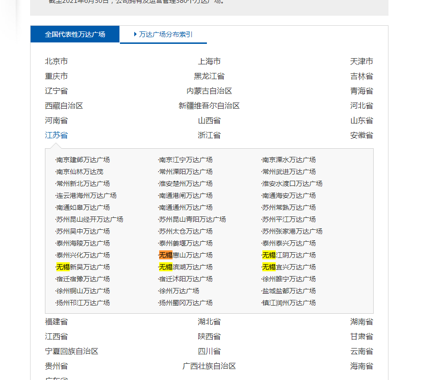Open the 南京江宁万达广场 link
This screenshot has width=442, height=380.
(185, 160)
